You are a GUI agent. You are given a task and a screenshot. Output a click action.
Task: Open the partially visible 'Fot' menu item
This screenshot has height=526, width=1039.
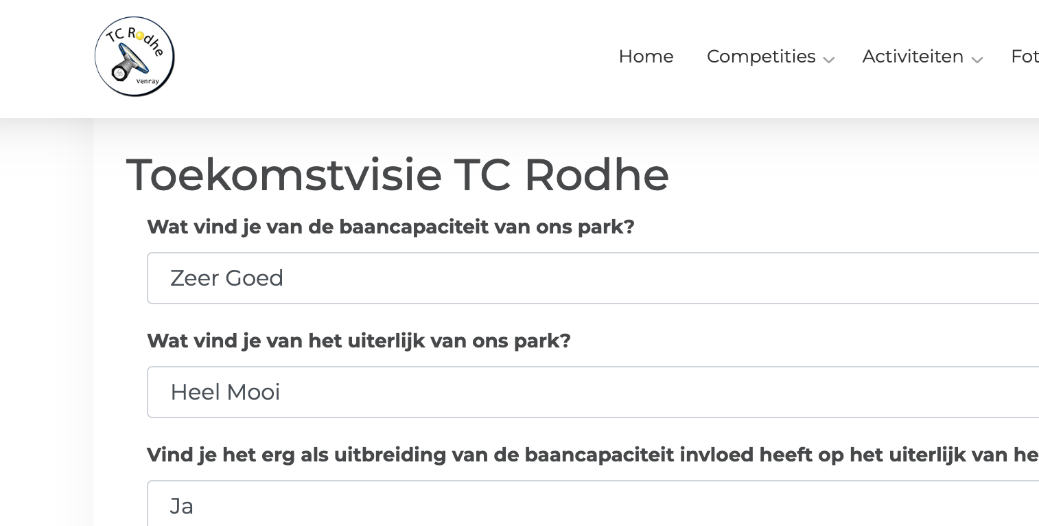[1025, 56]
